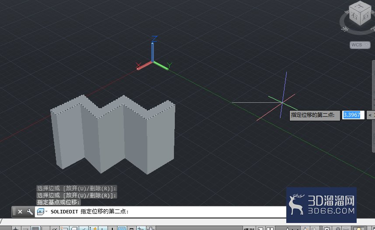
Task: Click the back face (后) of the ViewCube
Action: [365, 16]
